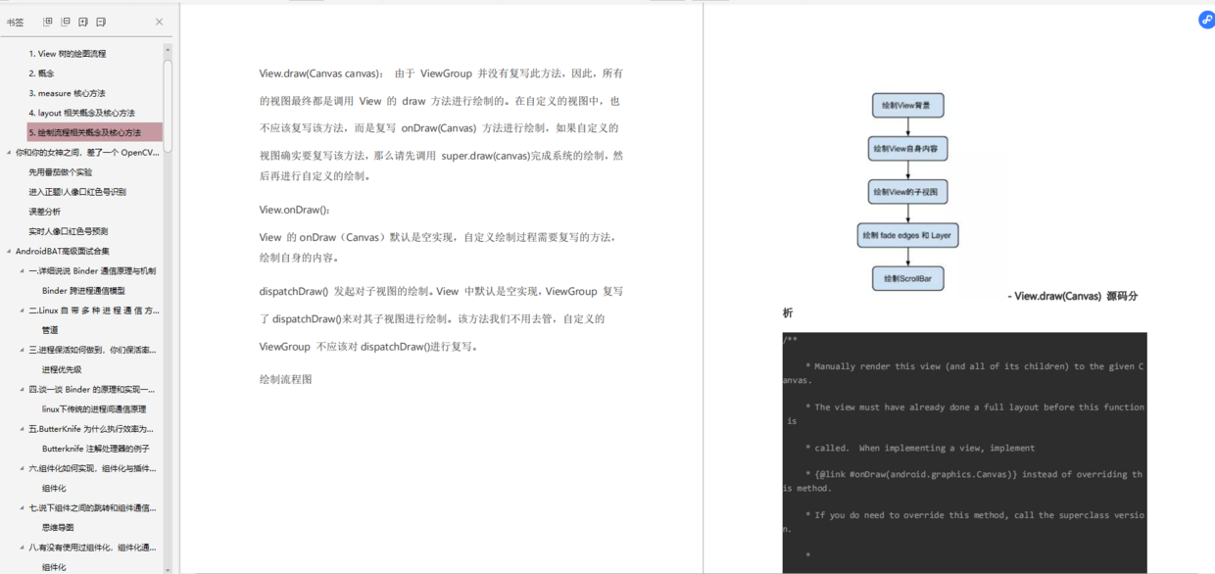Click the add bookmark icon
1215x574 pixels.
[x=83, y=21]
